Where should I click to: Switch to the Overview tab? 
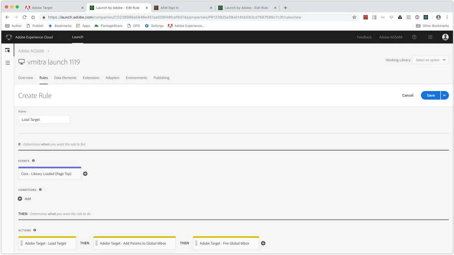(26, 78)
